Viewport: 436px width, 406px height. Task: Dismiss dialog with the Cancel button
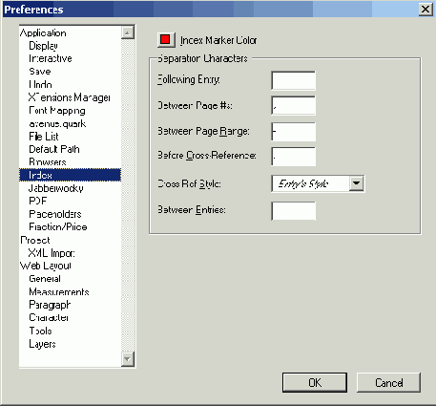tap(388, 382)
